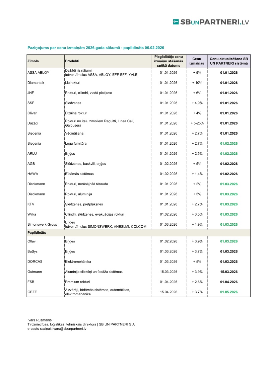Click the SBunPARTNERI.LV logo text
This screenshot has height=376, width=266.
[x=215, y=22]
